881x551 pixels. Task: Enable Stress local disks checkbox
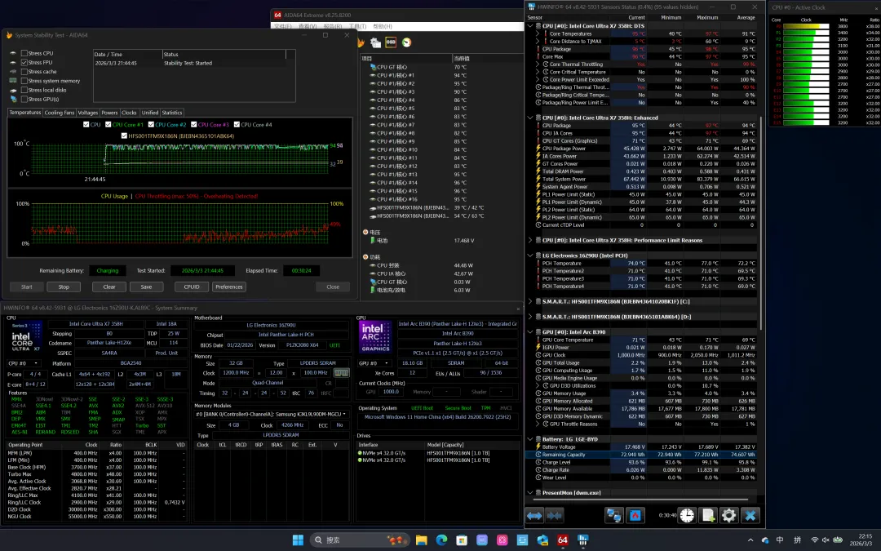tap(24, 90)
